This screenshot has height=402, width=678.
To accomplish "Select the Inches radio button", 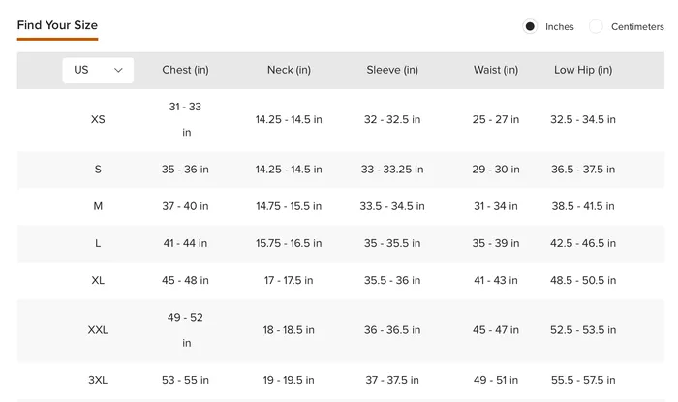I will [530, 26].
